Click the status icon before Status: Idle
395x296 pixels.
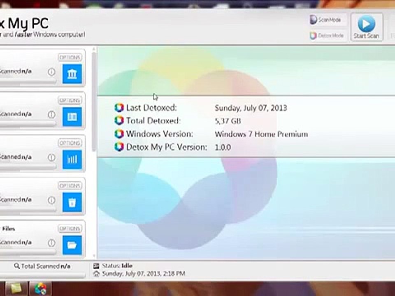96,266
